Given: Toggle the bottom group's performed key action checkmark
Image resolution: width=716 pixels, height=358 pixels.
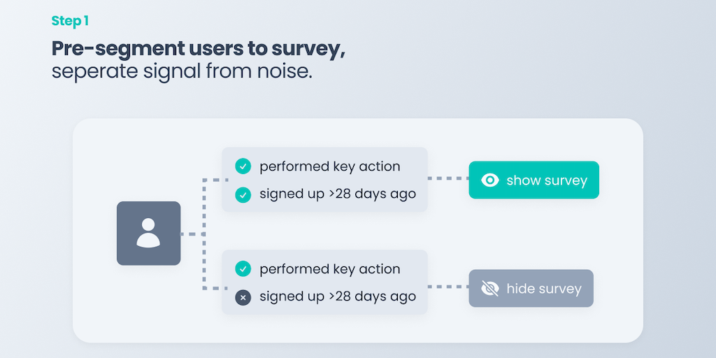Looking at the screenshot, I should [243, 268].
